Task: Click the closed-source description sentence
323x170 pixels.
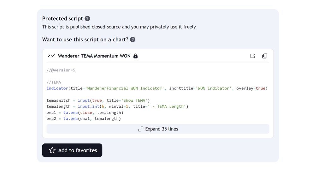Action: (119, 27)
